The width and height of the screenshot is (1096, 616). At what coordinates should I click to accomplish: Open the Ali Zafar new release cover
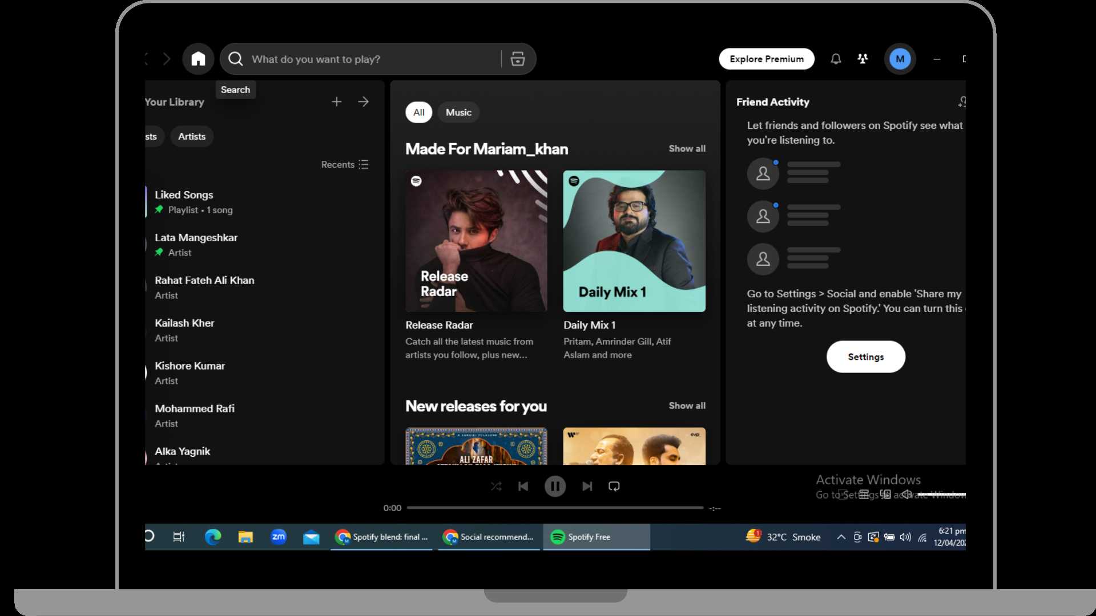coord(476,446)
